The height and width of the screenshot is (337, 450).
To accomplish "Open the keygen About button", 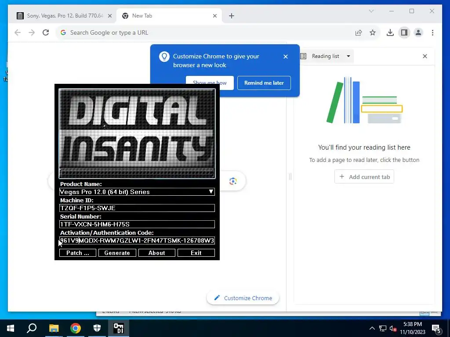I will point(157,253).
